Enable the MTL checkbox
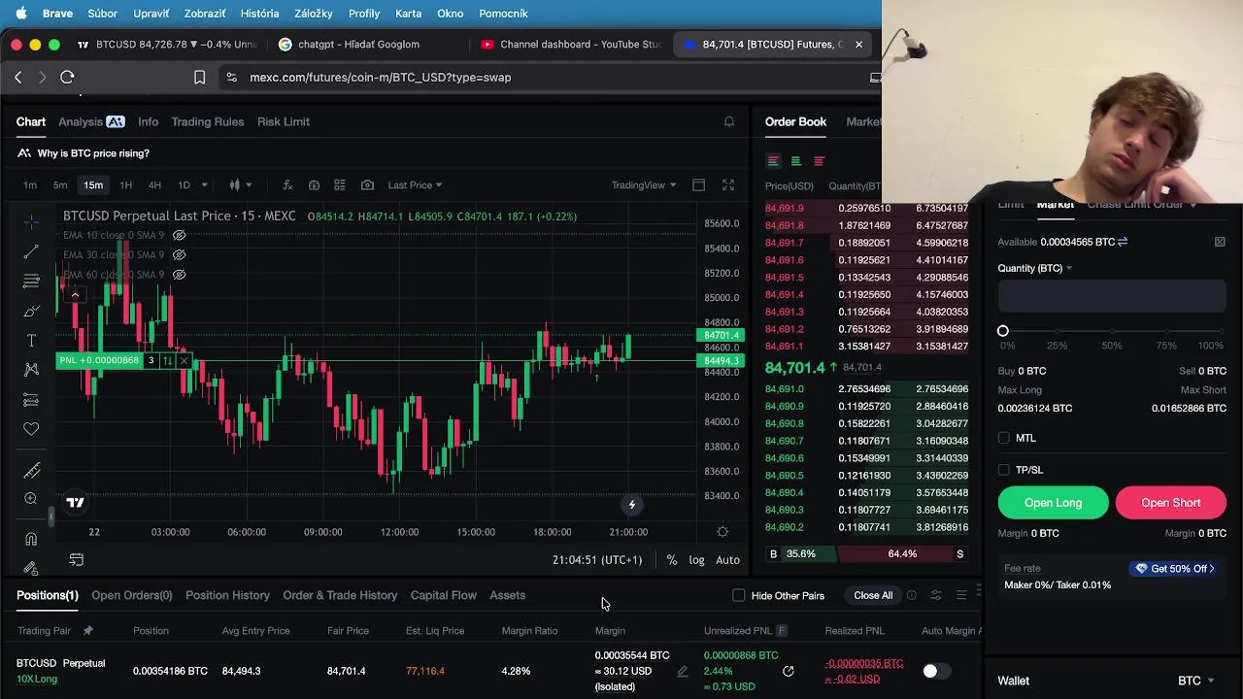 point(1004,438)
